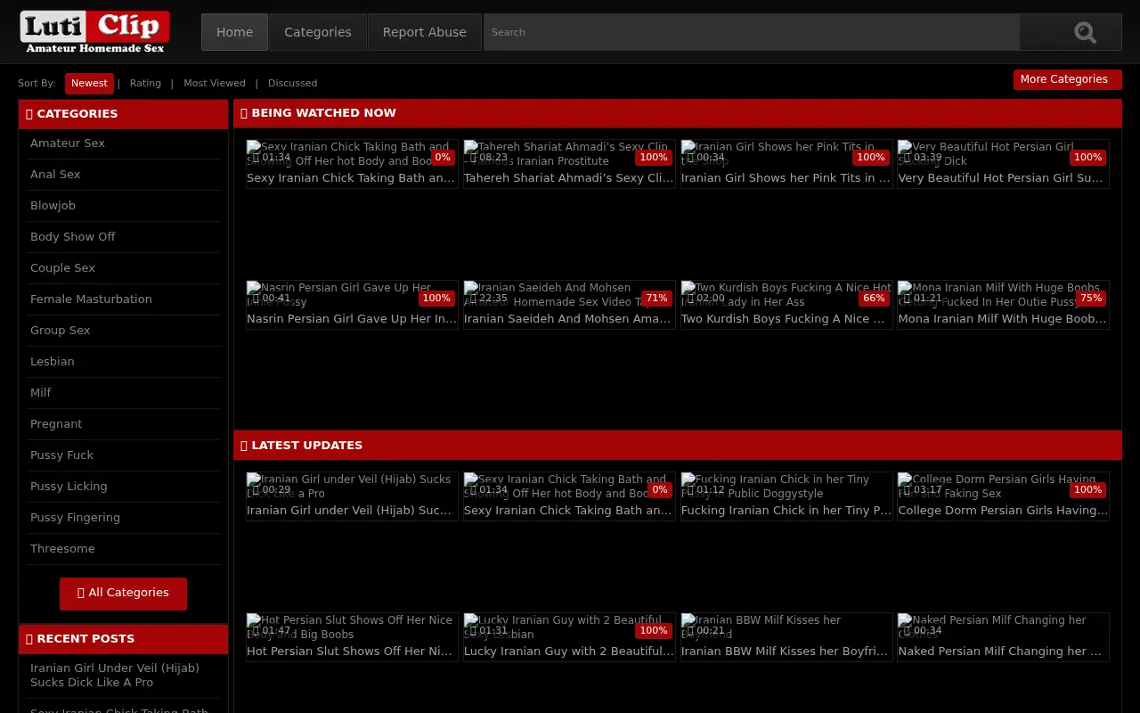The image size is (1140, 713).
Task: Open the 03:17 video in Latest Updates
Action: [1003, 496]
